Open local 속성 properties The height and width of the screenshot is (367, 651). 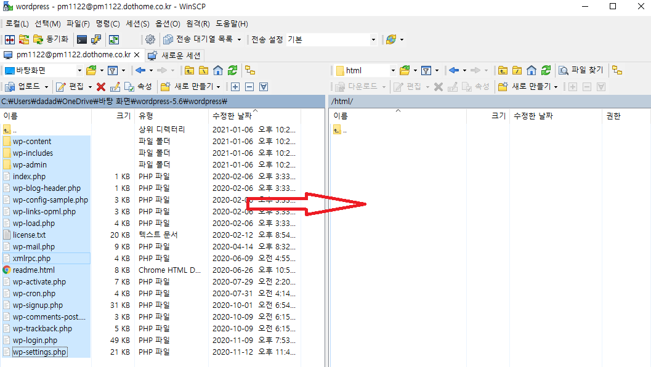[x=139, y=86]
